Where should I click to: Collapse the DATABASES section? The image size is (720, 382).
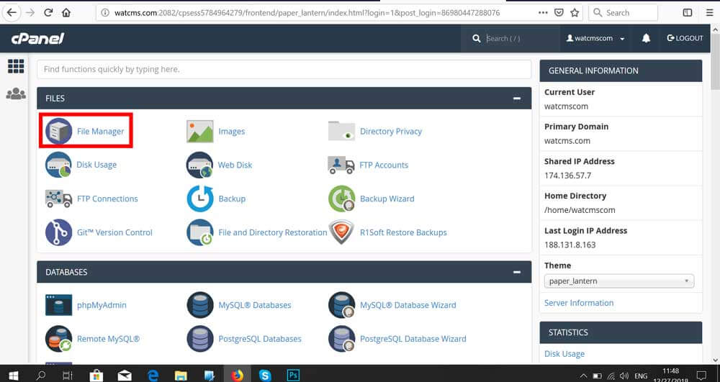[516, 272]
